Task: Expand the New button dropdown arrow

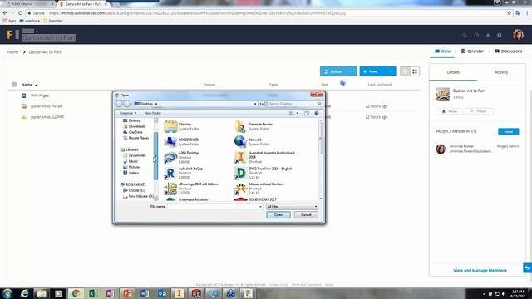Action: [x=392, y=71]
